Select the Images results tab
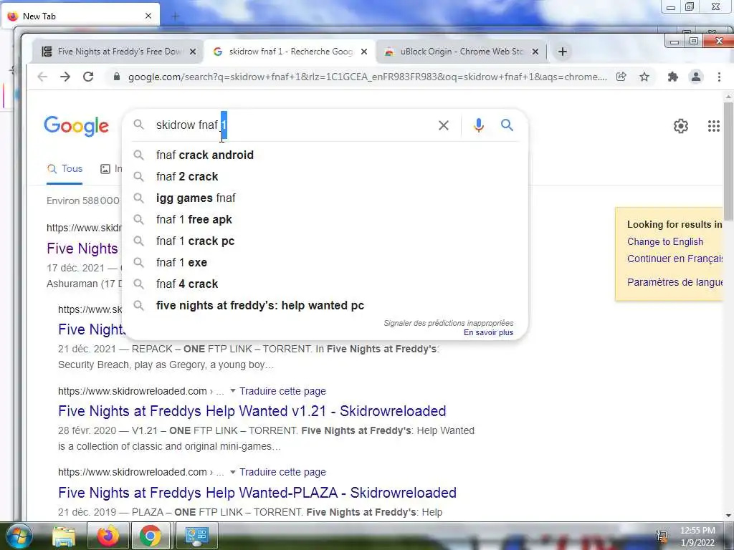Viewport: 734px width, 550px height. (x=111, y=169)
